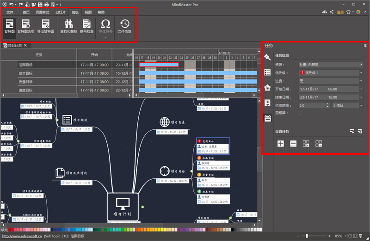Close the 项目计划 document tab
Screen dimensions: 370x241
[25, 45]
